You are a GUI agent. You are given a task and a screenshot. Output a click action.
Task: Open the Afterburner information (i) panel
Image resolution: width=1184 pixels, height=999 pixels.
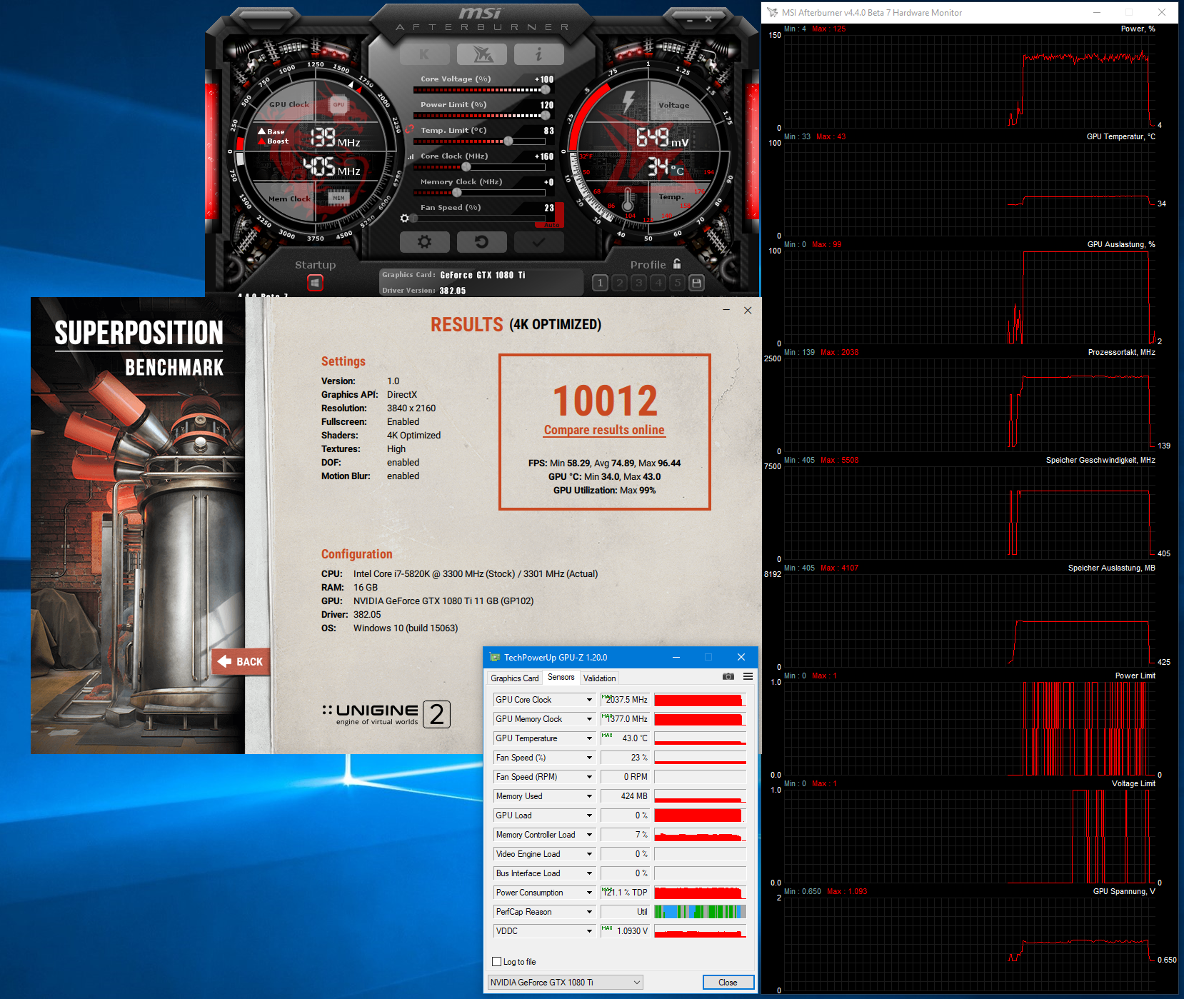pyautogui.click(x=539, y=54)
